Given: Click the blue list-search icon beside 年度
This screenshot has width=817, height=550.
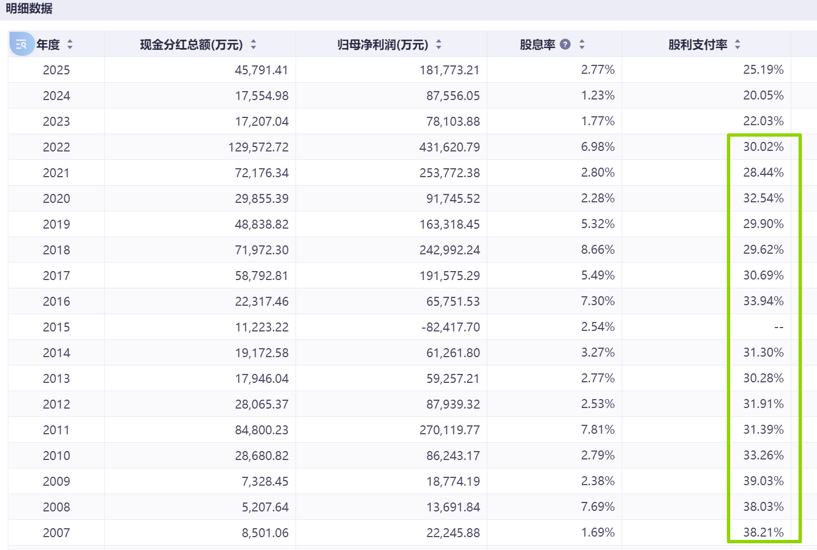Looking at the screenshot, I should coord(22,44).
